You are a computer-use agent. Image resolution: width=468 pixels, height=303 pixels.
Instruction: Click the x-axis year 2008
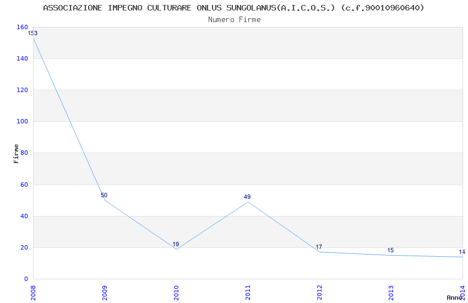pos(33,293)
